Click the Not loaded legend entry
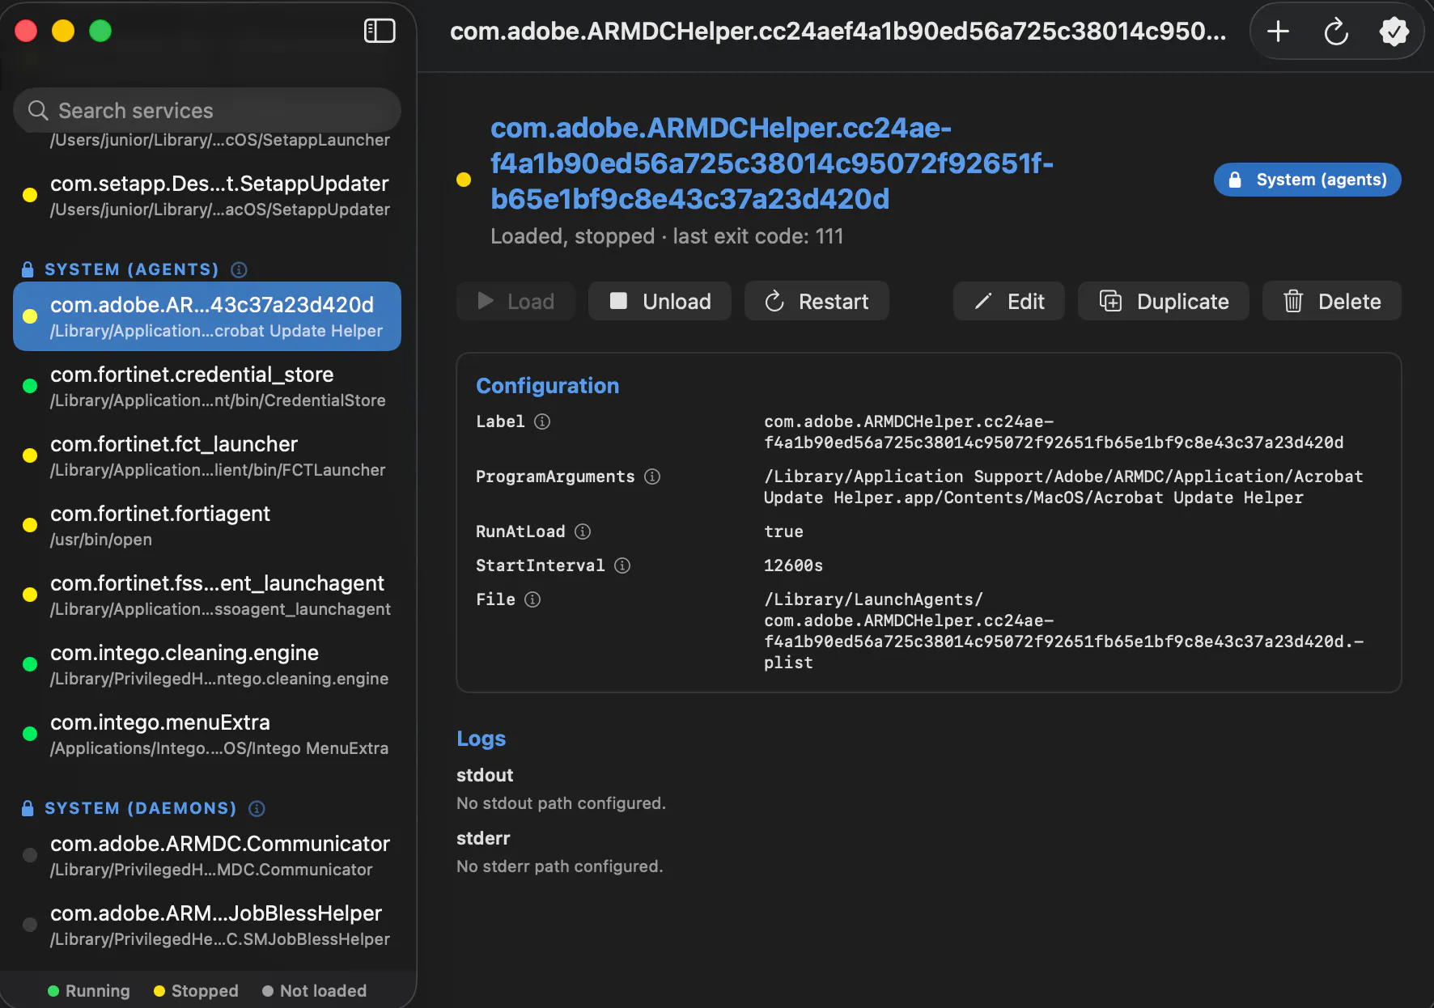Image resolution: width=1434 pixels, height=1008 pixels. pyautogui.click(x=314, y=991)
